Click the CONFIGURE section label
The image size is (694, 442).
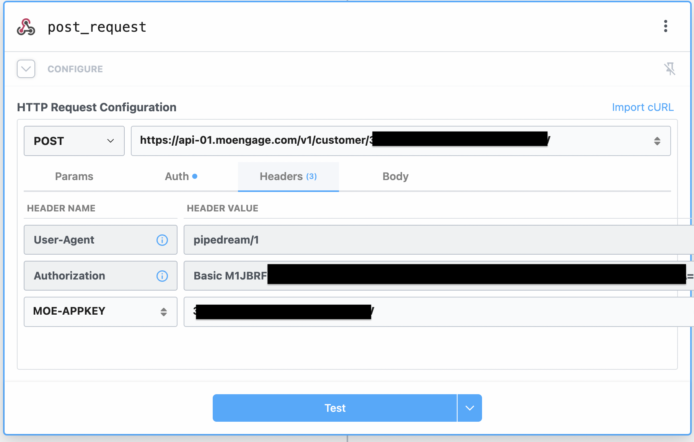point(75,69)
